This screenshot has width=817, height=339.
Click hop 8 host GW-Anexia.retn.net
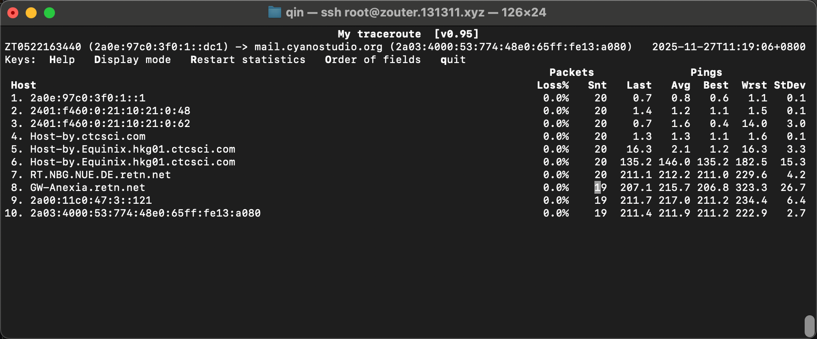(87, 188)
